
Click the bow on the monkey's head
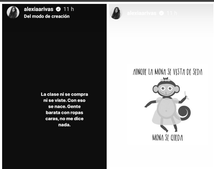[166, 79]
